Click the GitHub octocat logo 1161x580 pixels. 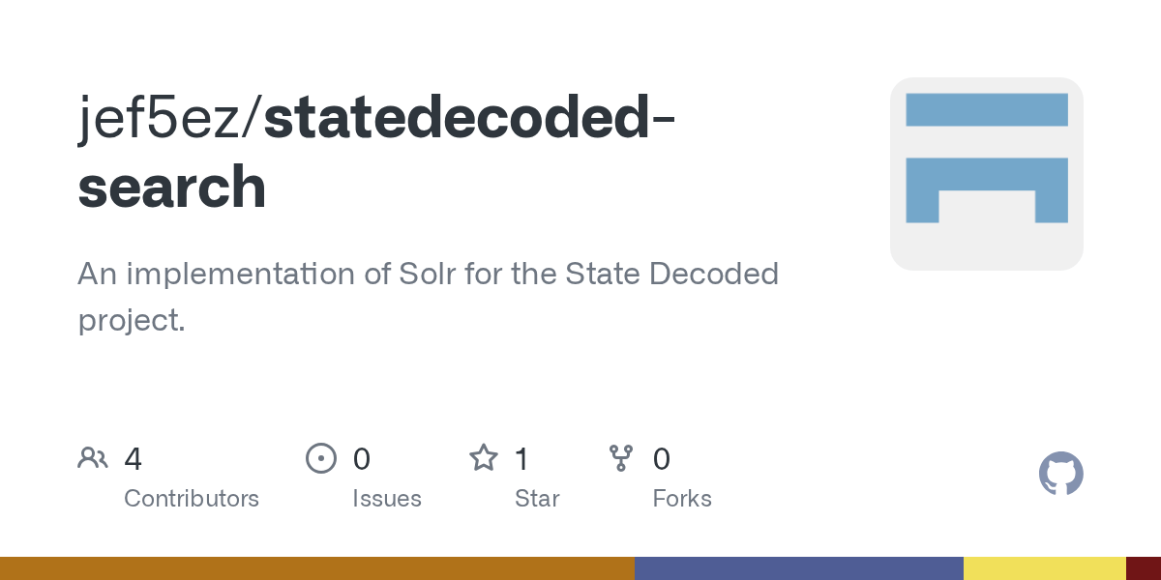[1060, 474]
